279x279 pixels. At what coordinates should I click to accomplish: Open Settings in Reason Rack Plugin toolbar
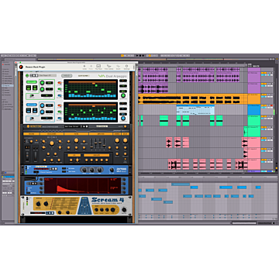tap(126, 67)
